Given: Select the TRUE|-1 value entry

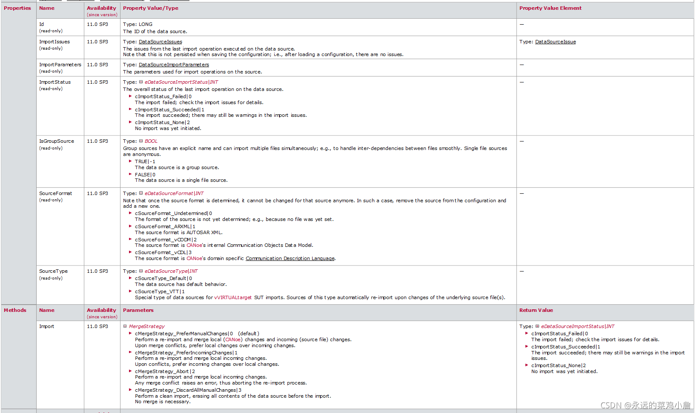Looking at the screenshot, I should tap(145, 161).
